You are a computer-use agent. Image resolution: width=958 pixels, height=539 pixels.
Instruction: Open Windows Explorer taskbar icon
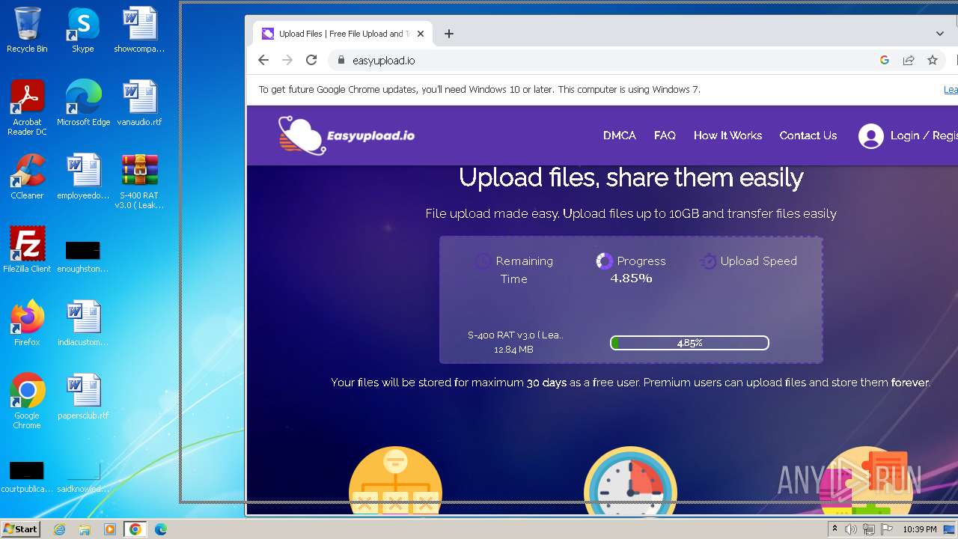point(85,529)
